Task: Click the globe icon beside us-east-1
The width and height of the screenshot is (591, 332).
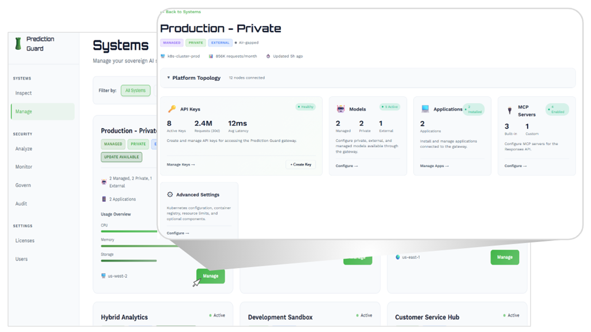Action: [x=398, y=257]
